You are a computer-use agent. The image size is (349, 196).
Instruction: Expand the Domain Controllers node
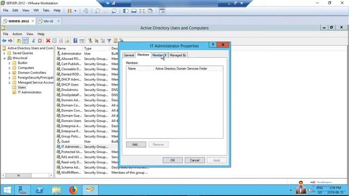pyautogui.click(x=9, y=73)
